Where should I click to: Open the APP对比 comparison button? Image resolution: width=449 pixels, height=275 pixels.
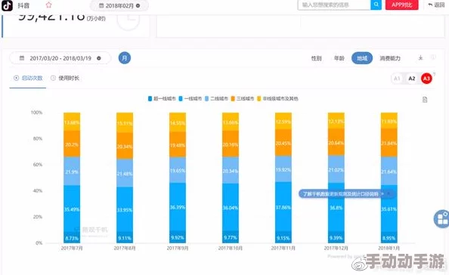click(401, 5)
